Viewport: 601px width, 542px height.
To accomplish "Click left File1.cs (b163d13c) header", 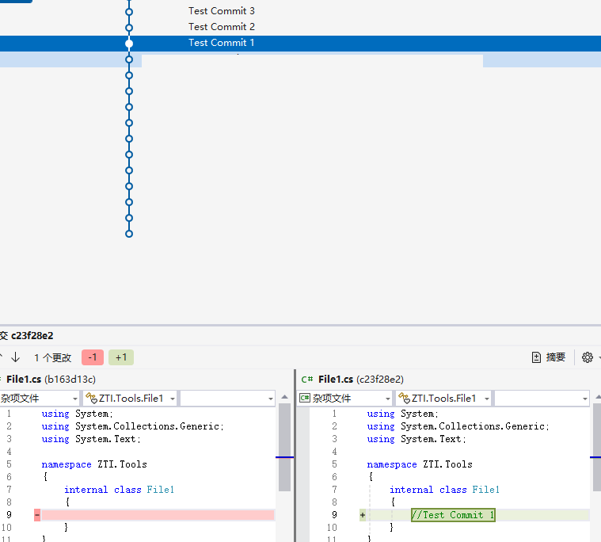I will pyautogui.click(x=51, y=380).
